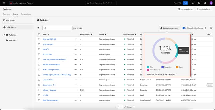
Task: Open notifications bell icon
Action: tap(205, 3)
